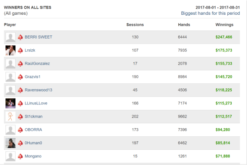Sort by the Hands column header
The image size is (247, 165).
coord(184,25)
